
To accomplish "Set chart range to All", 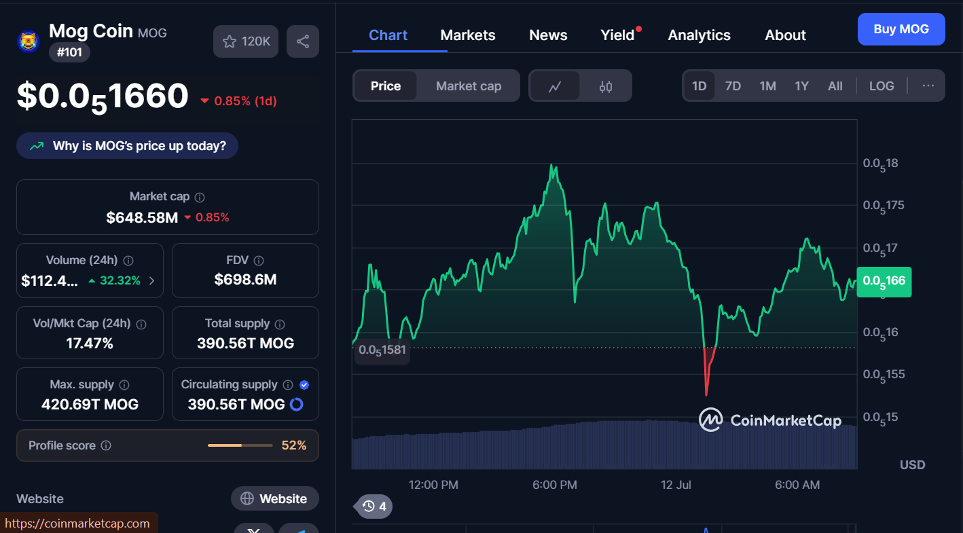I will [x=835, y=86].
